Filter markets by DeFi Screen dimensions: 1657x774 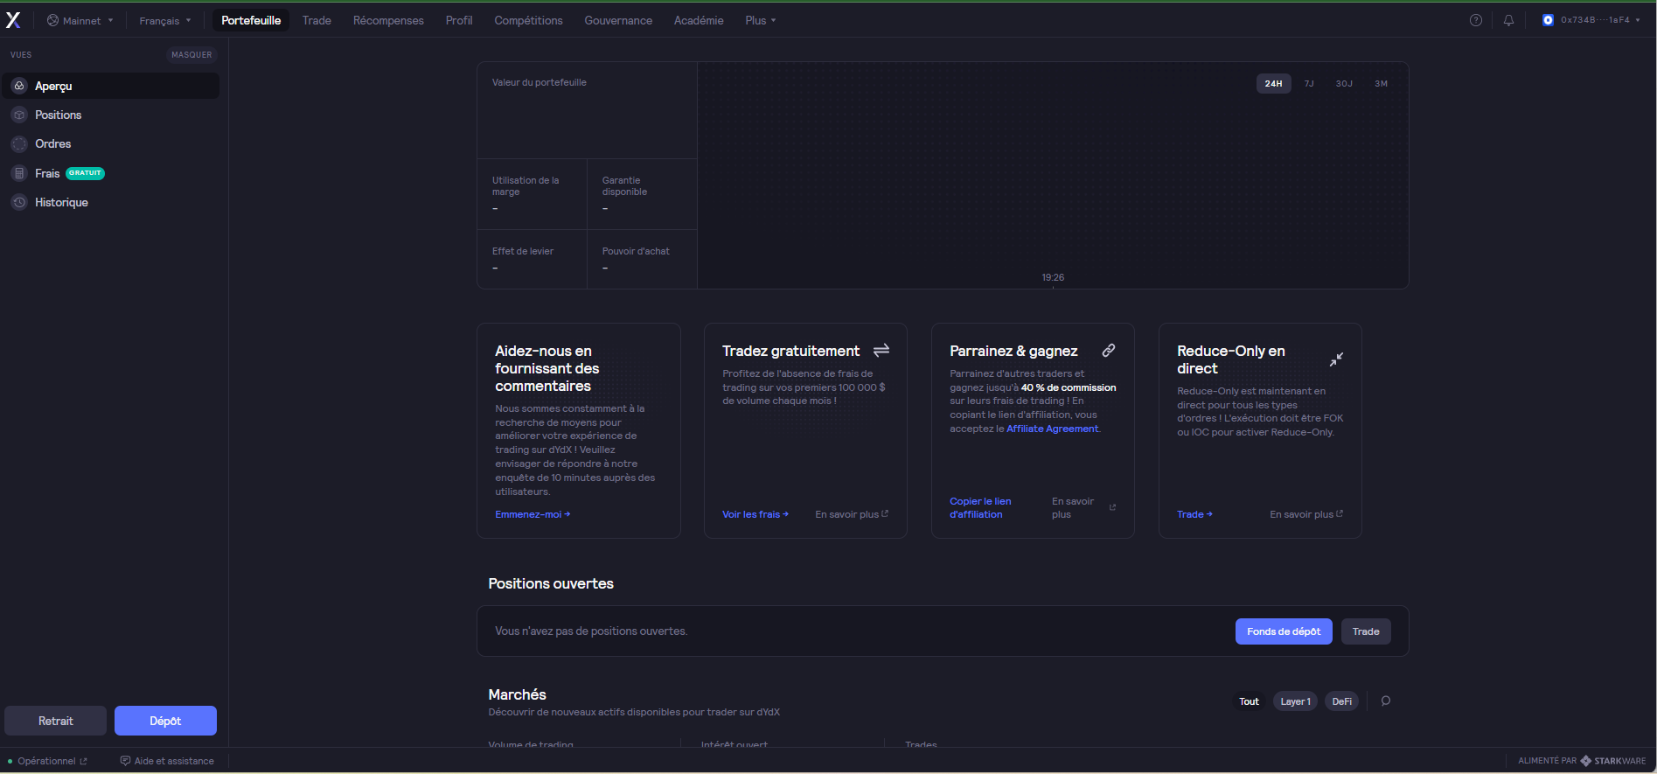[1341, 701]
